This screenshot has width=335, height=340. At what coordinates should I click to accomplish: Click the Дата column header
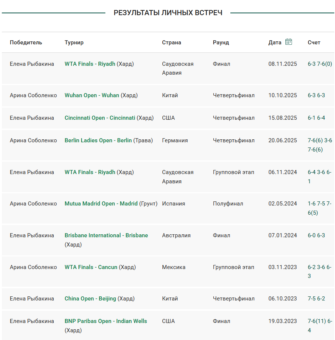click(x=275, y=42)
